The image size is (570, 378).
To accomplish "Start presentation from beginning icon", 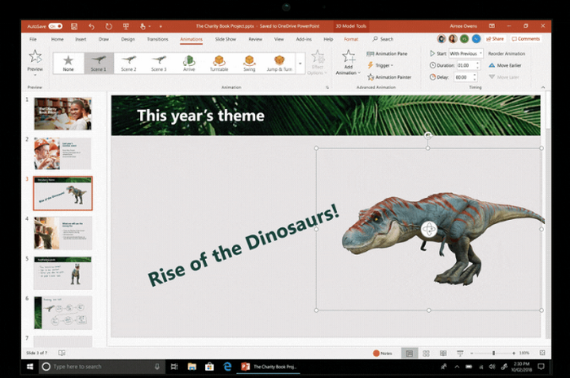I will point(125,26).
